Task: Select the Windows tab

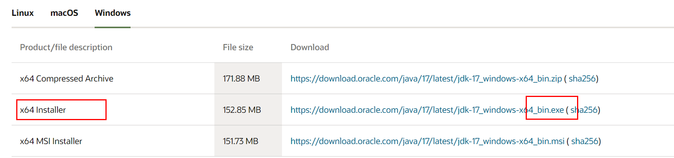Action: pos(112,13)
